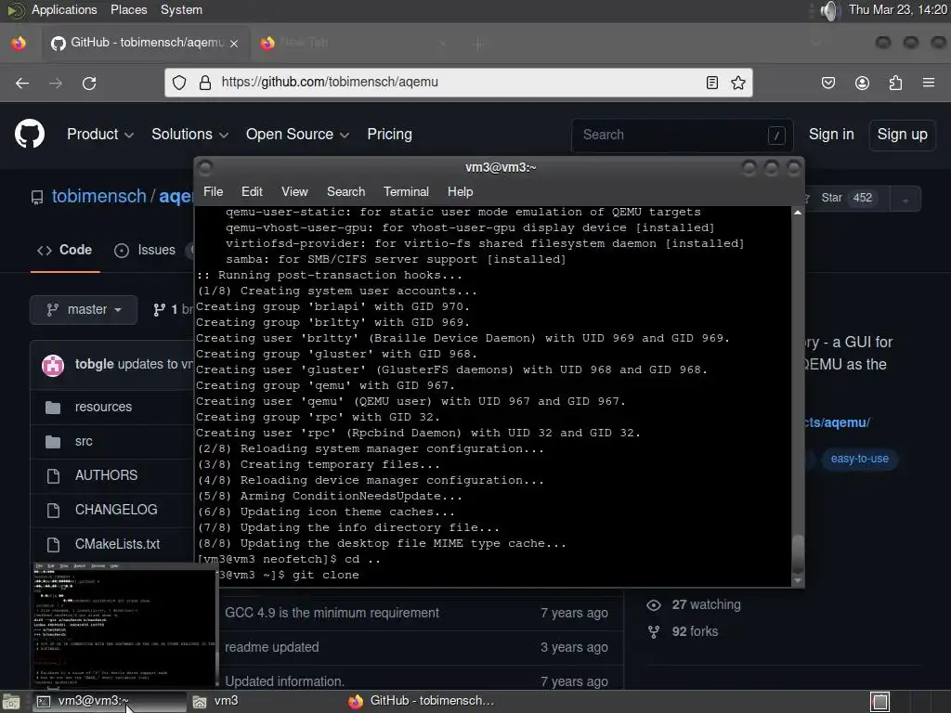Click the AUTHORS file icon

click(x=53, y=476)
